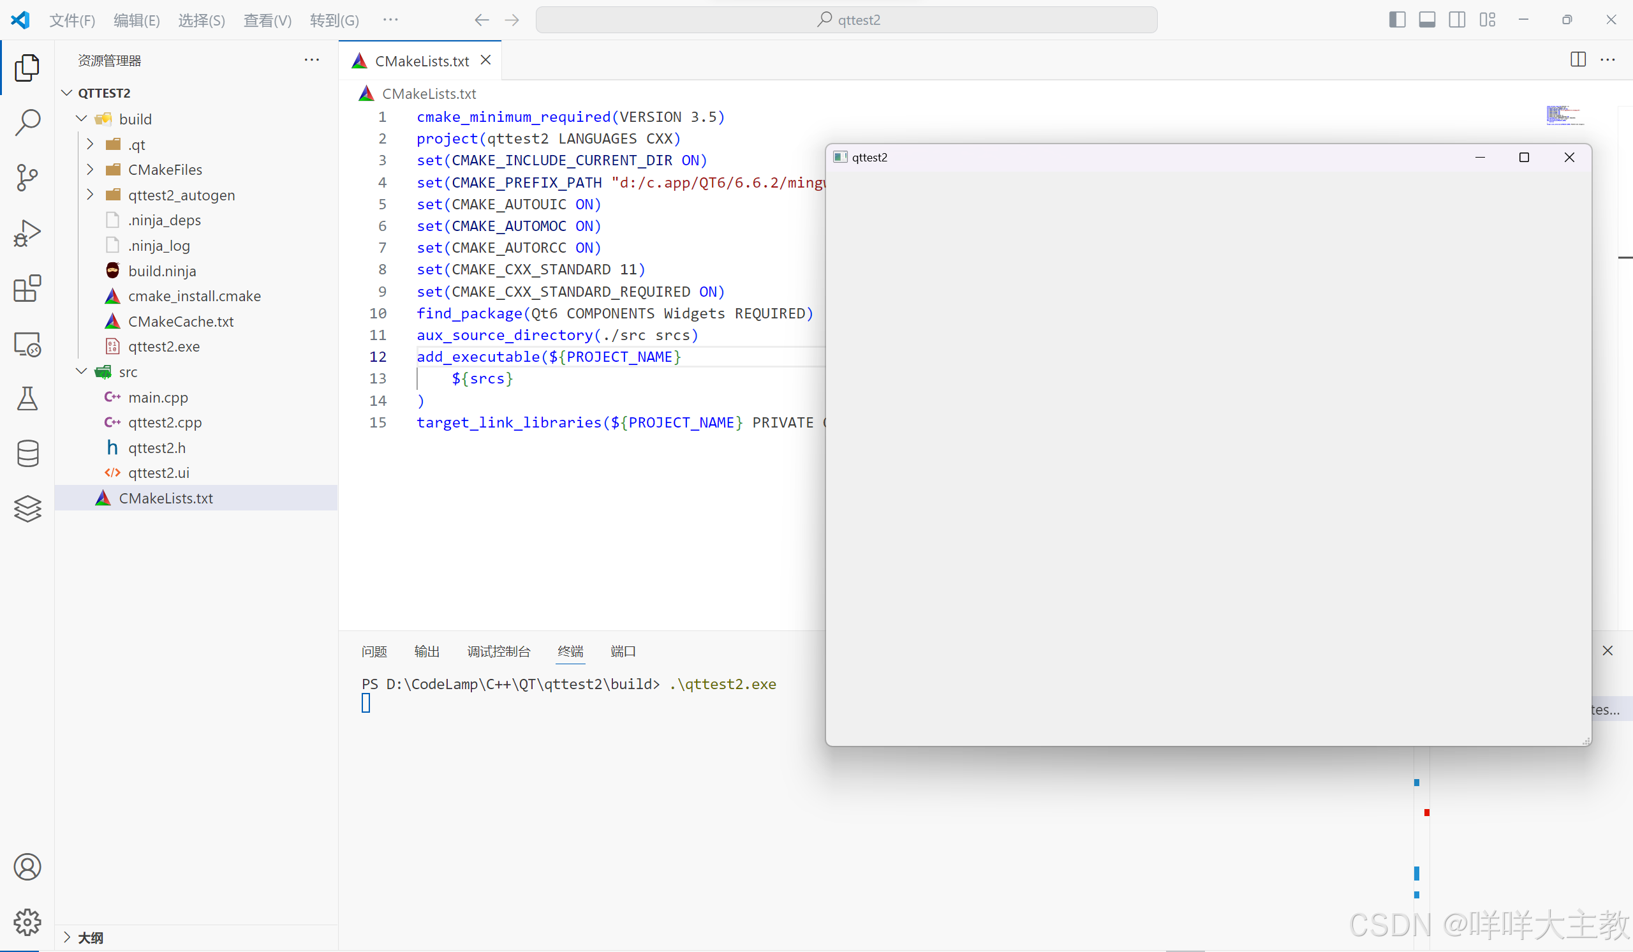Expand the CMakeFiles folder

click(x=90, y=169)
